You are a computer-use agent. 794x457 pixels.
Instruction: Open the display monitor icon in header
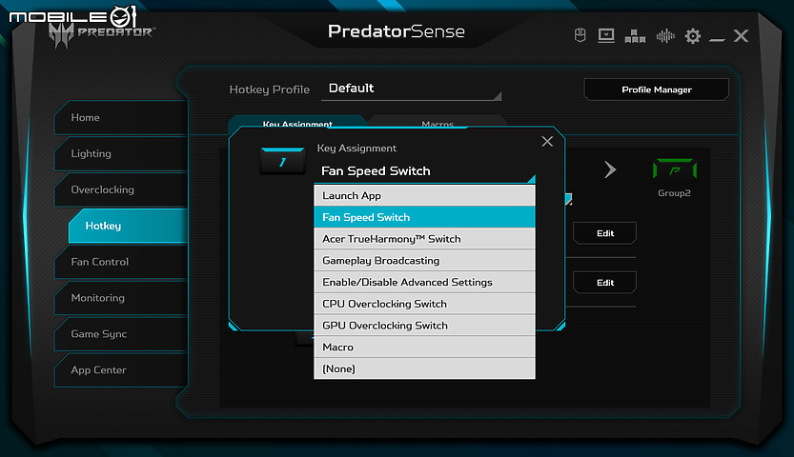click(606, 35)
